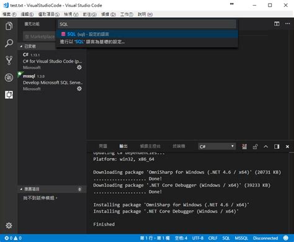Split the editor with the split icon

click(x=277, y=24)
